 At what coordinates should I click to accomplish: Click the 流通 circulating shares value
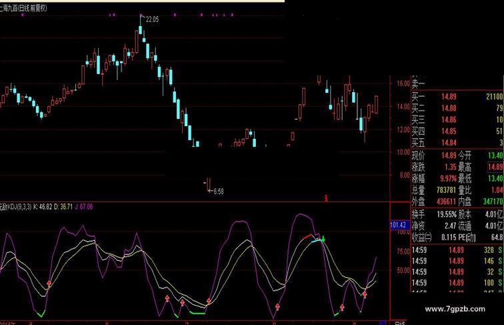495,226
